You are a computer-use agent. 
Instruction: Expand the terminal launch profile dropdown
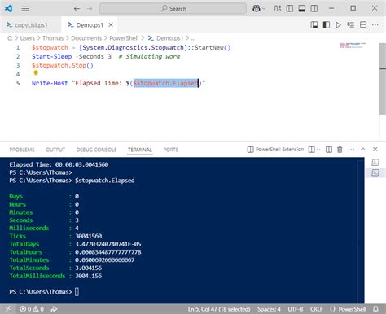click(x=318, y=150)
